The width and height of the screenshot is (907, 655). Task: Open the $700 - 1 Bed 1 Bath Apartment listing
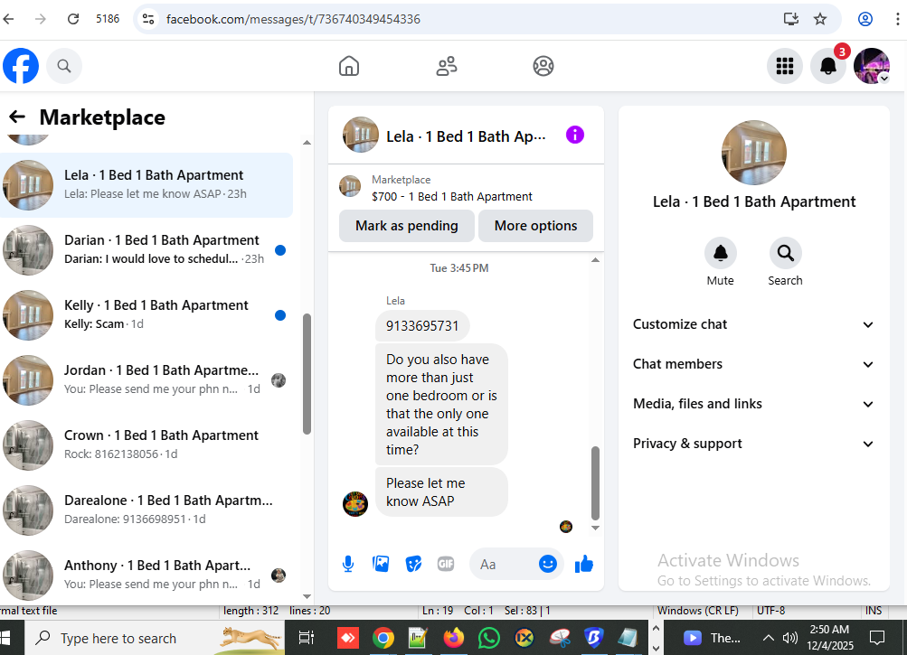(x=452, y=197)
